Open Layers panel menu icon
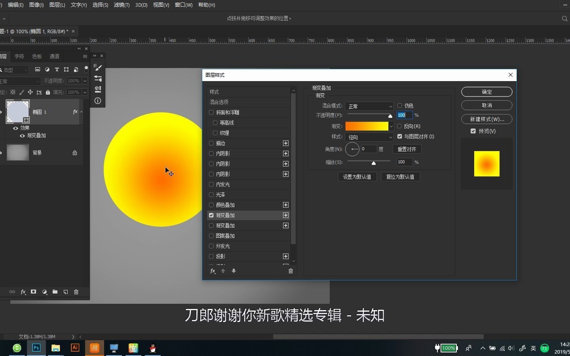570x356 pixels. 85,57
